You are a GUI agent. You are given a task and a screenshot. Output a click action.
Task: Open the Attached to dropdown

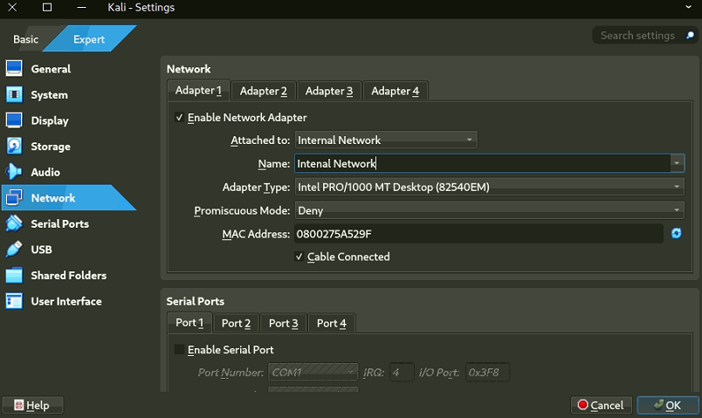click(385, 140)
